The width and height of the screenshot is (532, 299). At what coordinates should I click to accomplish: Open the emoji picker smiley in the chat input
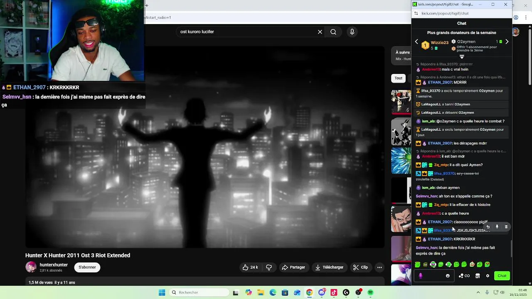tap(448, 276)
